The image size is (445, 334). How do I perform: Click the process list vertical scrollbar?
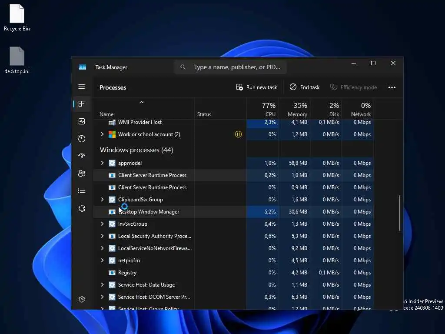pos(400,213)
